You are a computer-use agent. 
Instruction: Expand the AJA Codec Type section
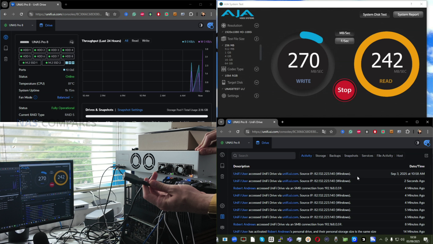coord(257,69)
